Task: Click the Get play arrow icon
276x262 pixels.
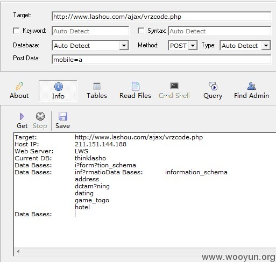Action: coord(22,117)
